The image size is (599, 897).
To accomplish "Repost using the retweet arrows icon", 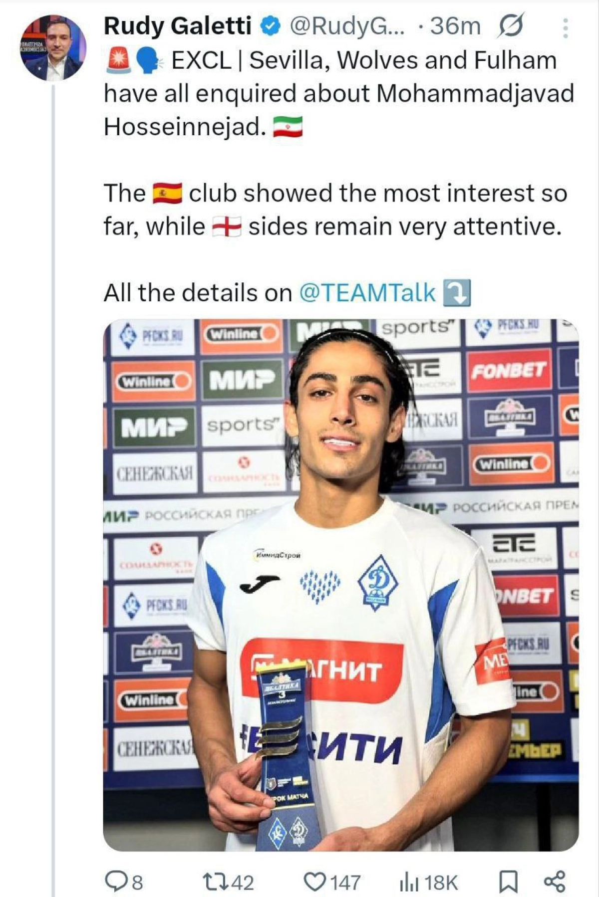I will point(215,882).
